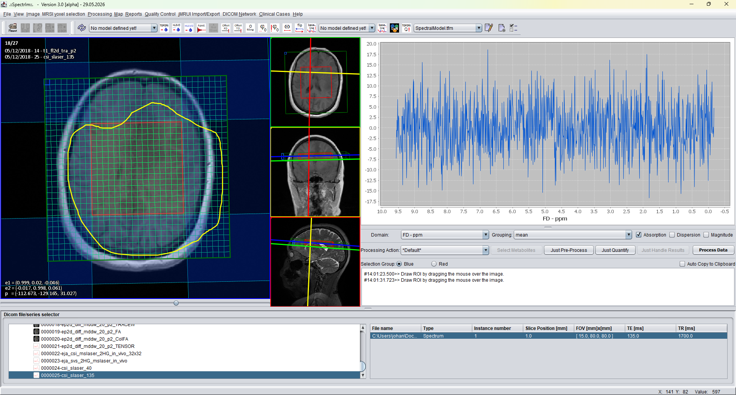
Task: Open the DICOM Network menu
Action: (x=239, y=14)
